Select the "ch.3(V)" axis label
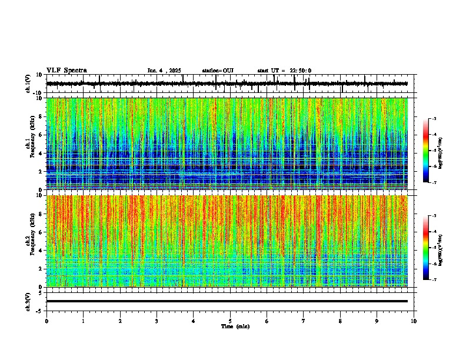This screenshot has width=466, height=360. [x=28, y=302]
